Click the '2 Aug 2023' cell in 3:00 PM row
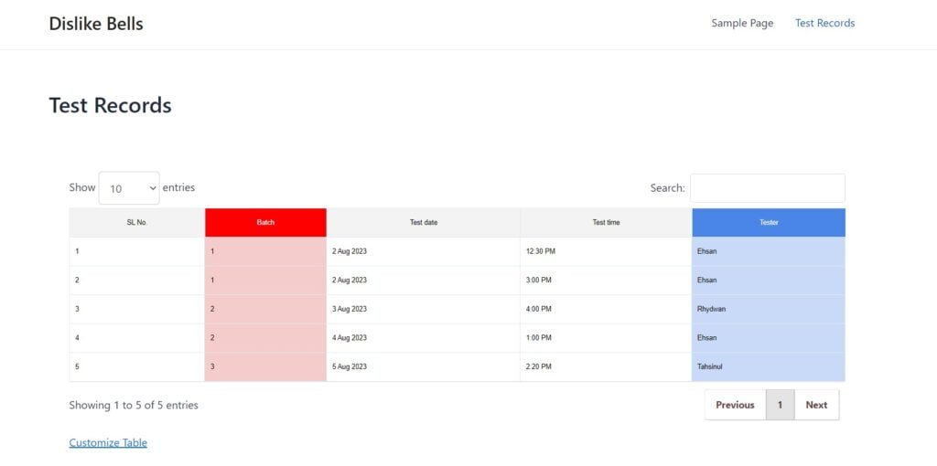 point(423,281)
